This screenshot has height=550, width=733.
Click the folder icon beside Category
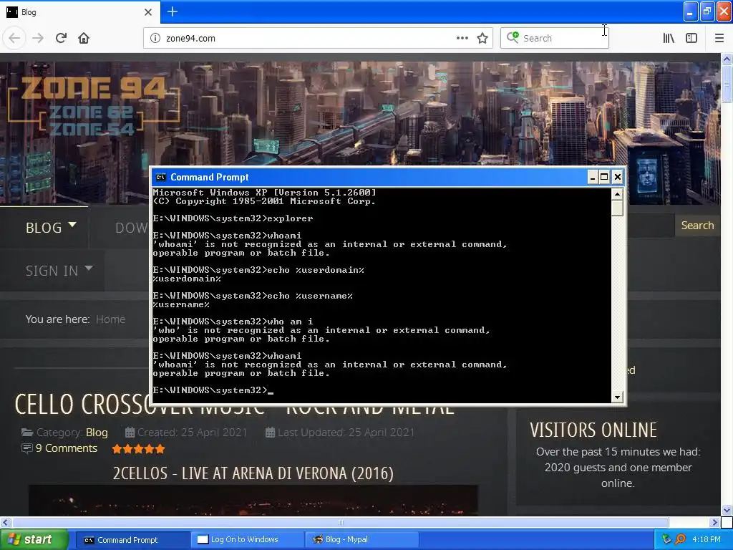coord(27,433)
